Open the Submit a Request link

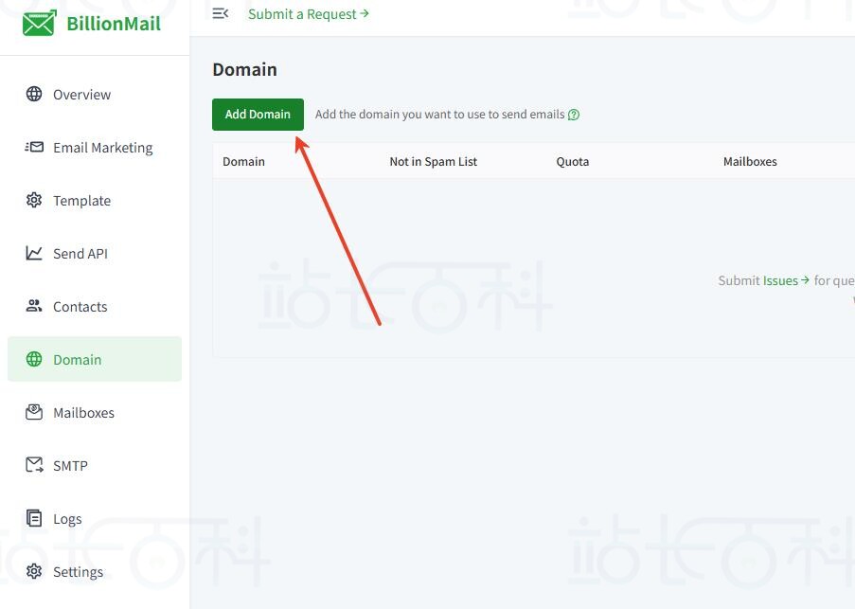[x=309, y=14]
